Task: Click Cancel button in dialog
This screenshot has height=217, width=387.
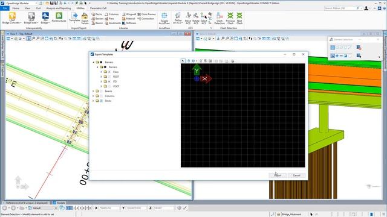Action: pos(296,175)
